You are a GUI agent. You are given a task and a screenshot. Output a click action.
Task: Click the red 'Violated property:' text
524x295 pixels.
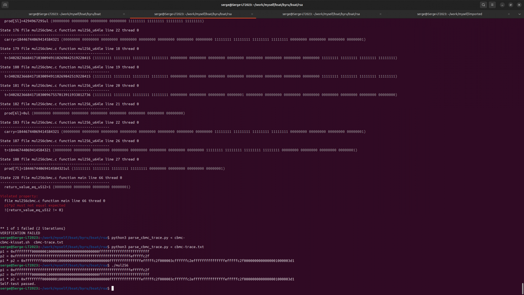[x=19, y=196]
